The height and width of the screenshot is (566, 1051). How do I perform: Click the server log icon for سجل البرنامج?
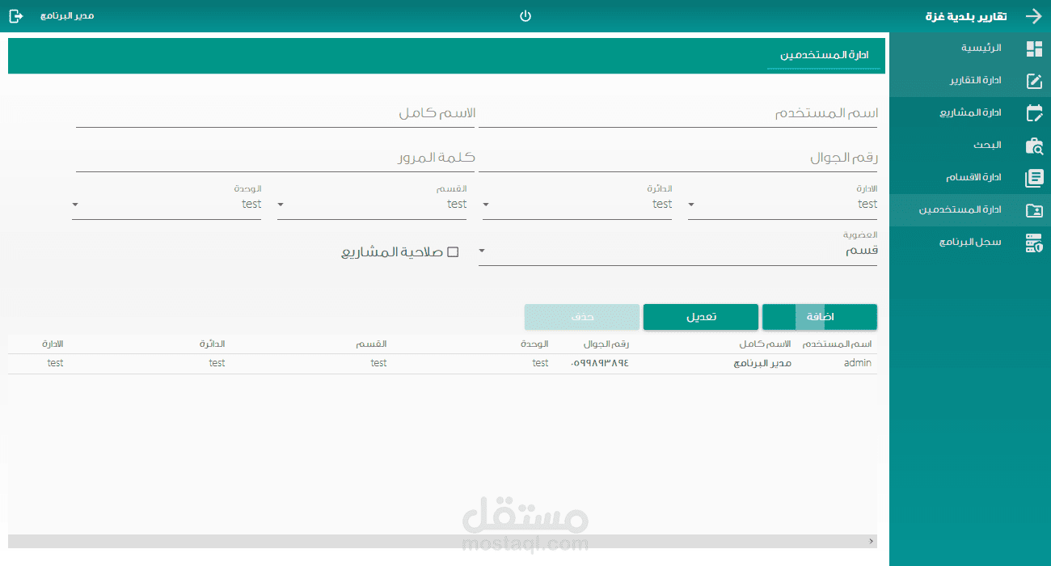(x=1034, y=243)
